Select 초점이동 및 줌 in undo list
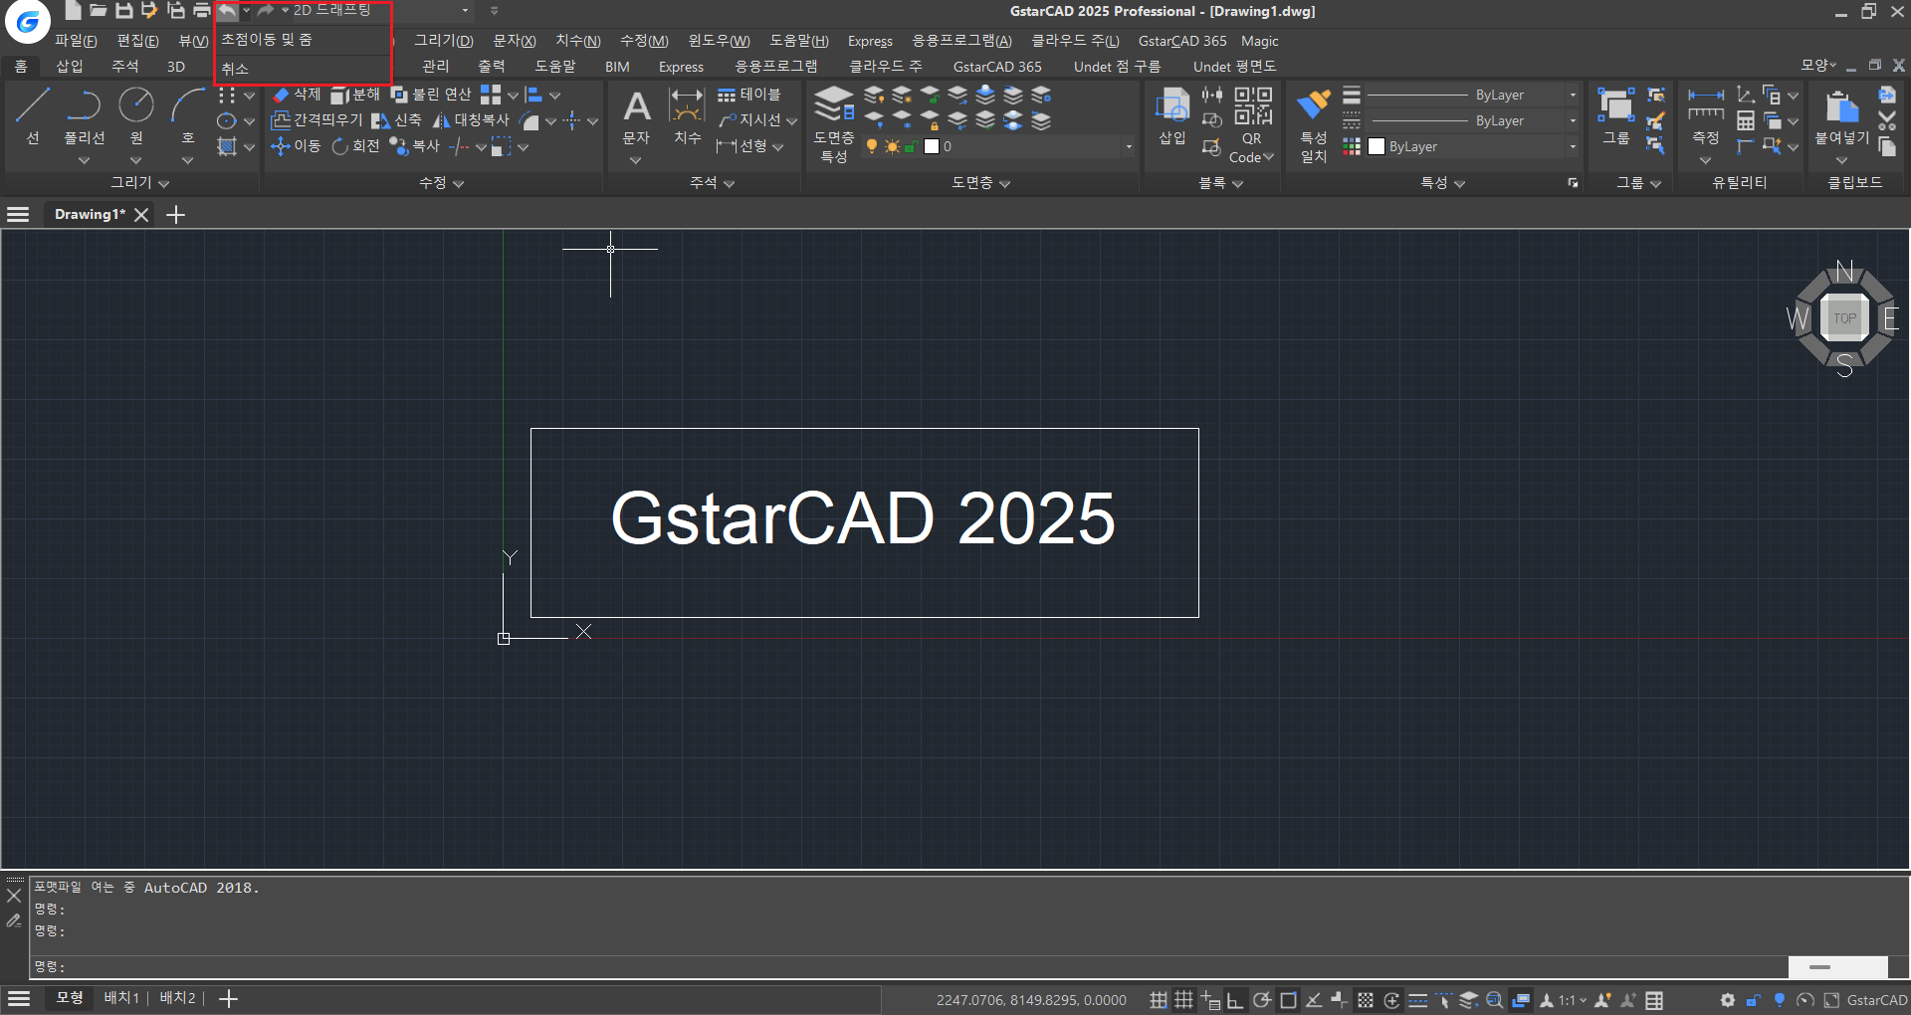 302,39
